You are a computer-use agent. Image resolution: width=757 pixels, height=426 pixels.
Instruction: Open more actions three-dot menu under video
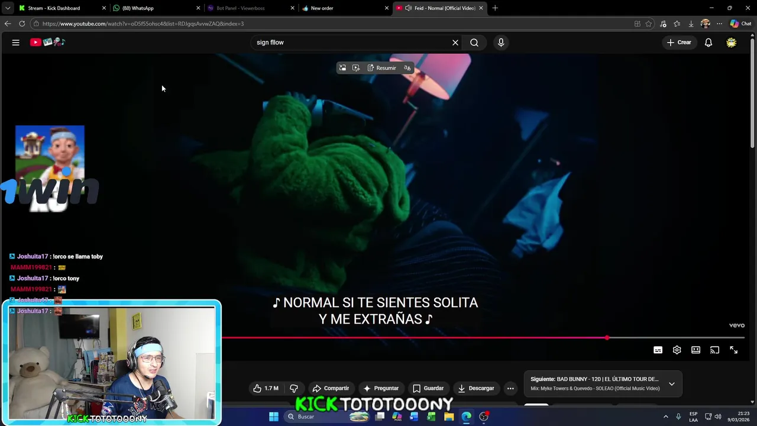click(x=510, y=388)
